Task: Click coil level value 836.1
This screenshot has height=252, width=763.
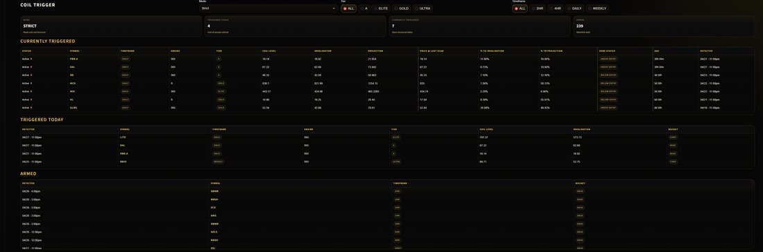Action: (266, 83)
